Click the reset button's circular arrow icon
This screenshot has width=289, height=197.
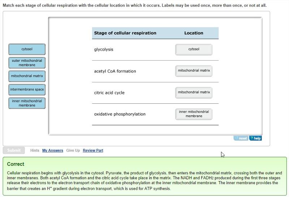[237, 138]
